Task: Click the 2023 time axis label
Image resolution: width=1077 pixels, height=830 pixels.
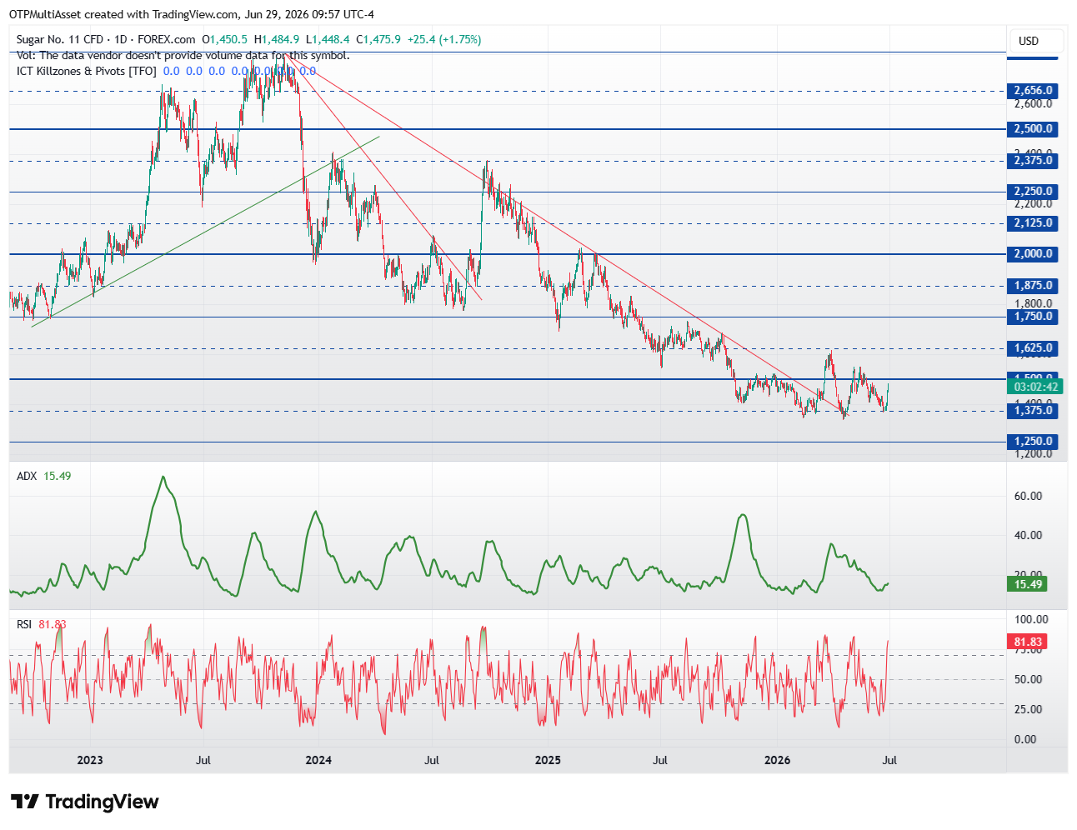Action: click(x=89, y=760)
